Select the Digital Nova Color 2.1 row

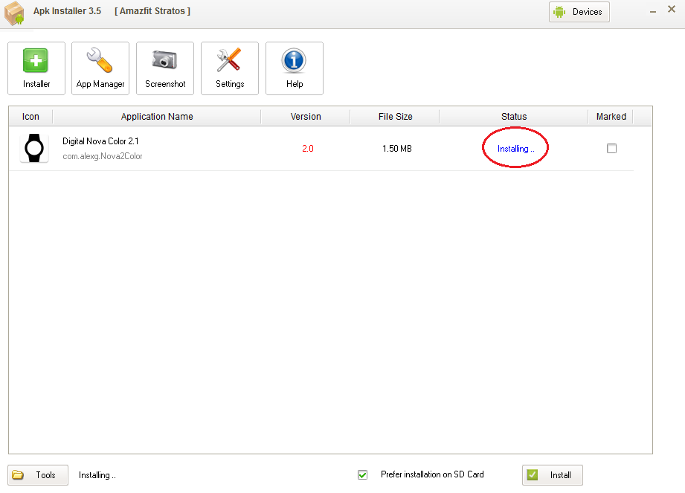[321, 149]
